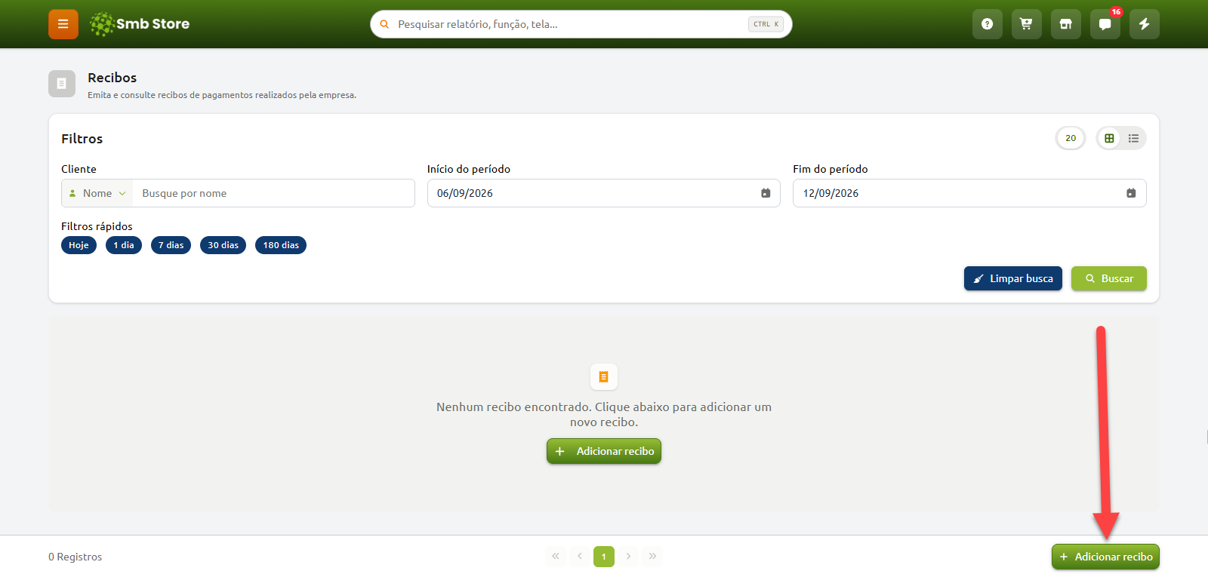The width and height of the screenshot is (1208, 577).
Task: Switch to grid view
Action: (x=1109, y=138)
